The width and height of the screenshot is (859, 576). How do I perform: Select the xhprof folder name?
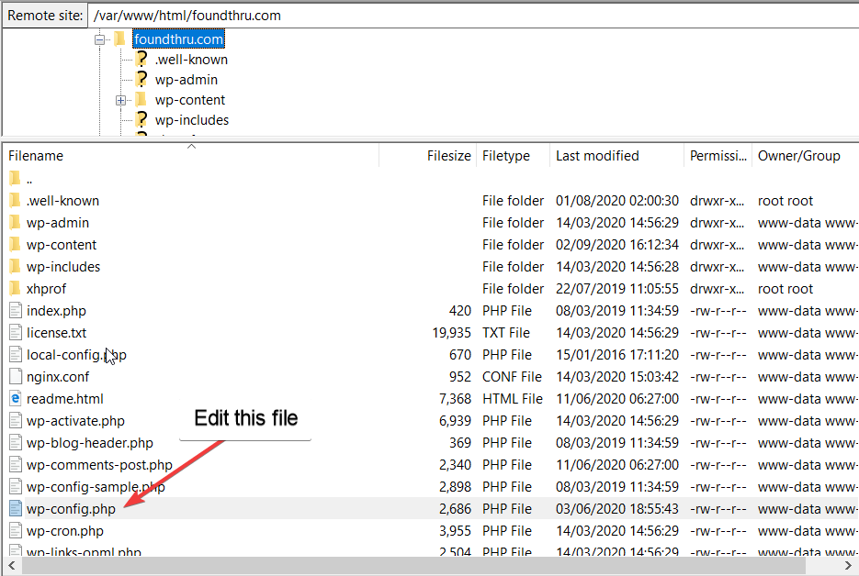[46, 289]
